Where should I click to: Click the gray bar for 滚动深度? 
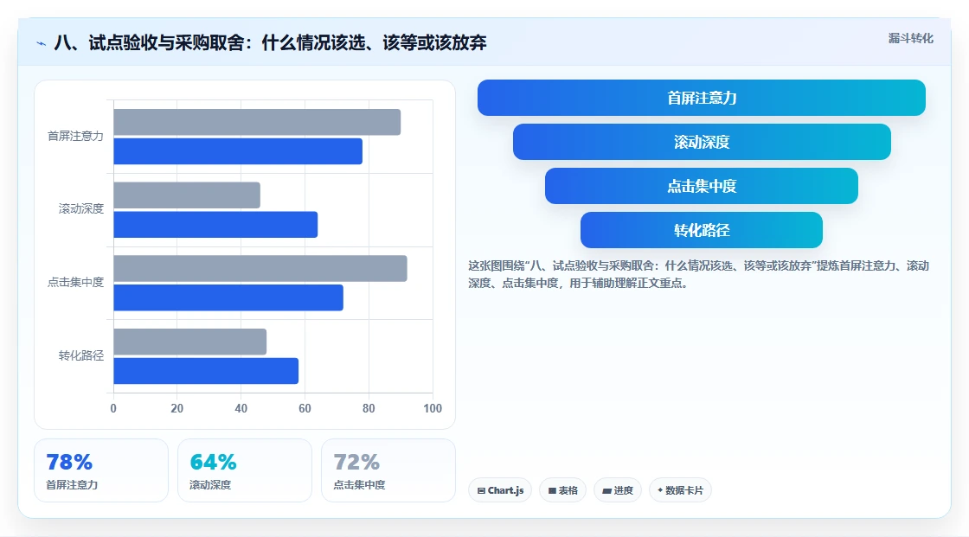(x=187, y=195)
